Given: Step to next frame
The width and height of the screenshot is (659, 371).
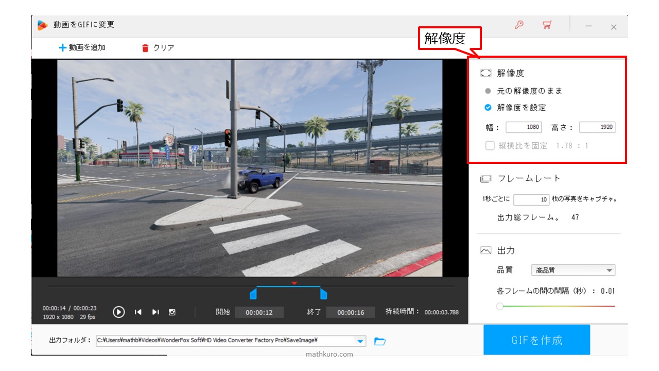Looking at the screenshot, I should coord(155,312).
